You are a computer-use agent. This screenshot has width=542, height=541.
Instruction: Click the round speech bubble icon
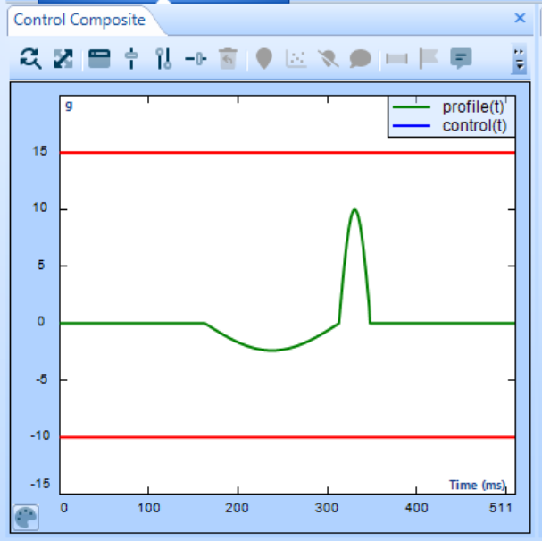360,59
